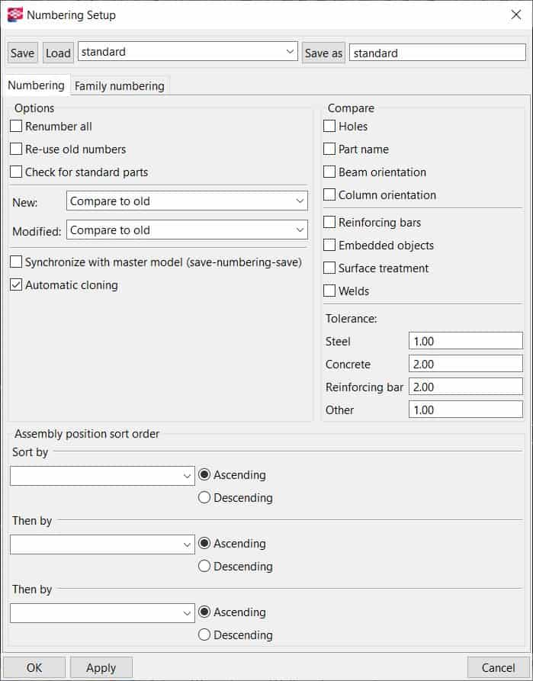533x681 pixels.
Task: Click the Save as button
Action: coord(323,53)
